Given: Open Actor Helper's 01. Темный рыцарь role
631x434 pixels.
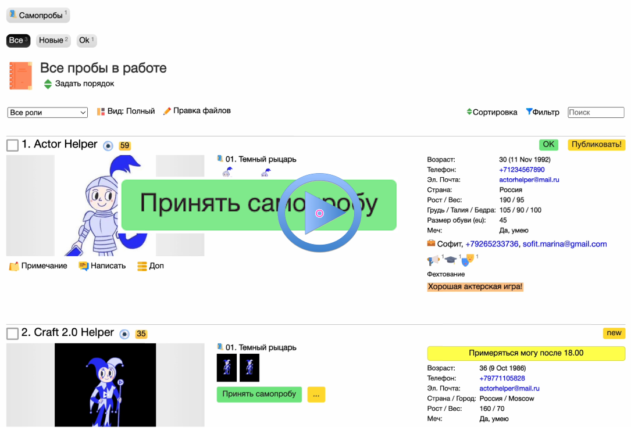Looking at the screenshot, I should pyautogui.click(x=261, y=159).
